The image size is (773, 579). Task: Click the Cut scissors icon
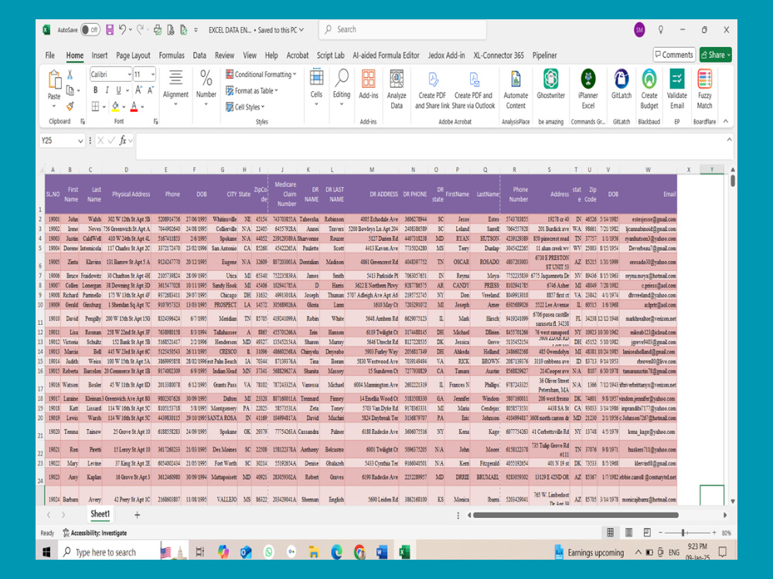click(70, 75)
